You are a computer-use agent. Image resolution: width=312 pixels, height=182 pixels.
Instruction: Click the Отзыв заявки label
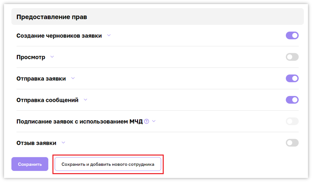pos(36,143)
